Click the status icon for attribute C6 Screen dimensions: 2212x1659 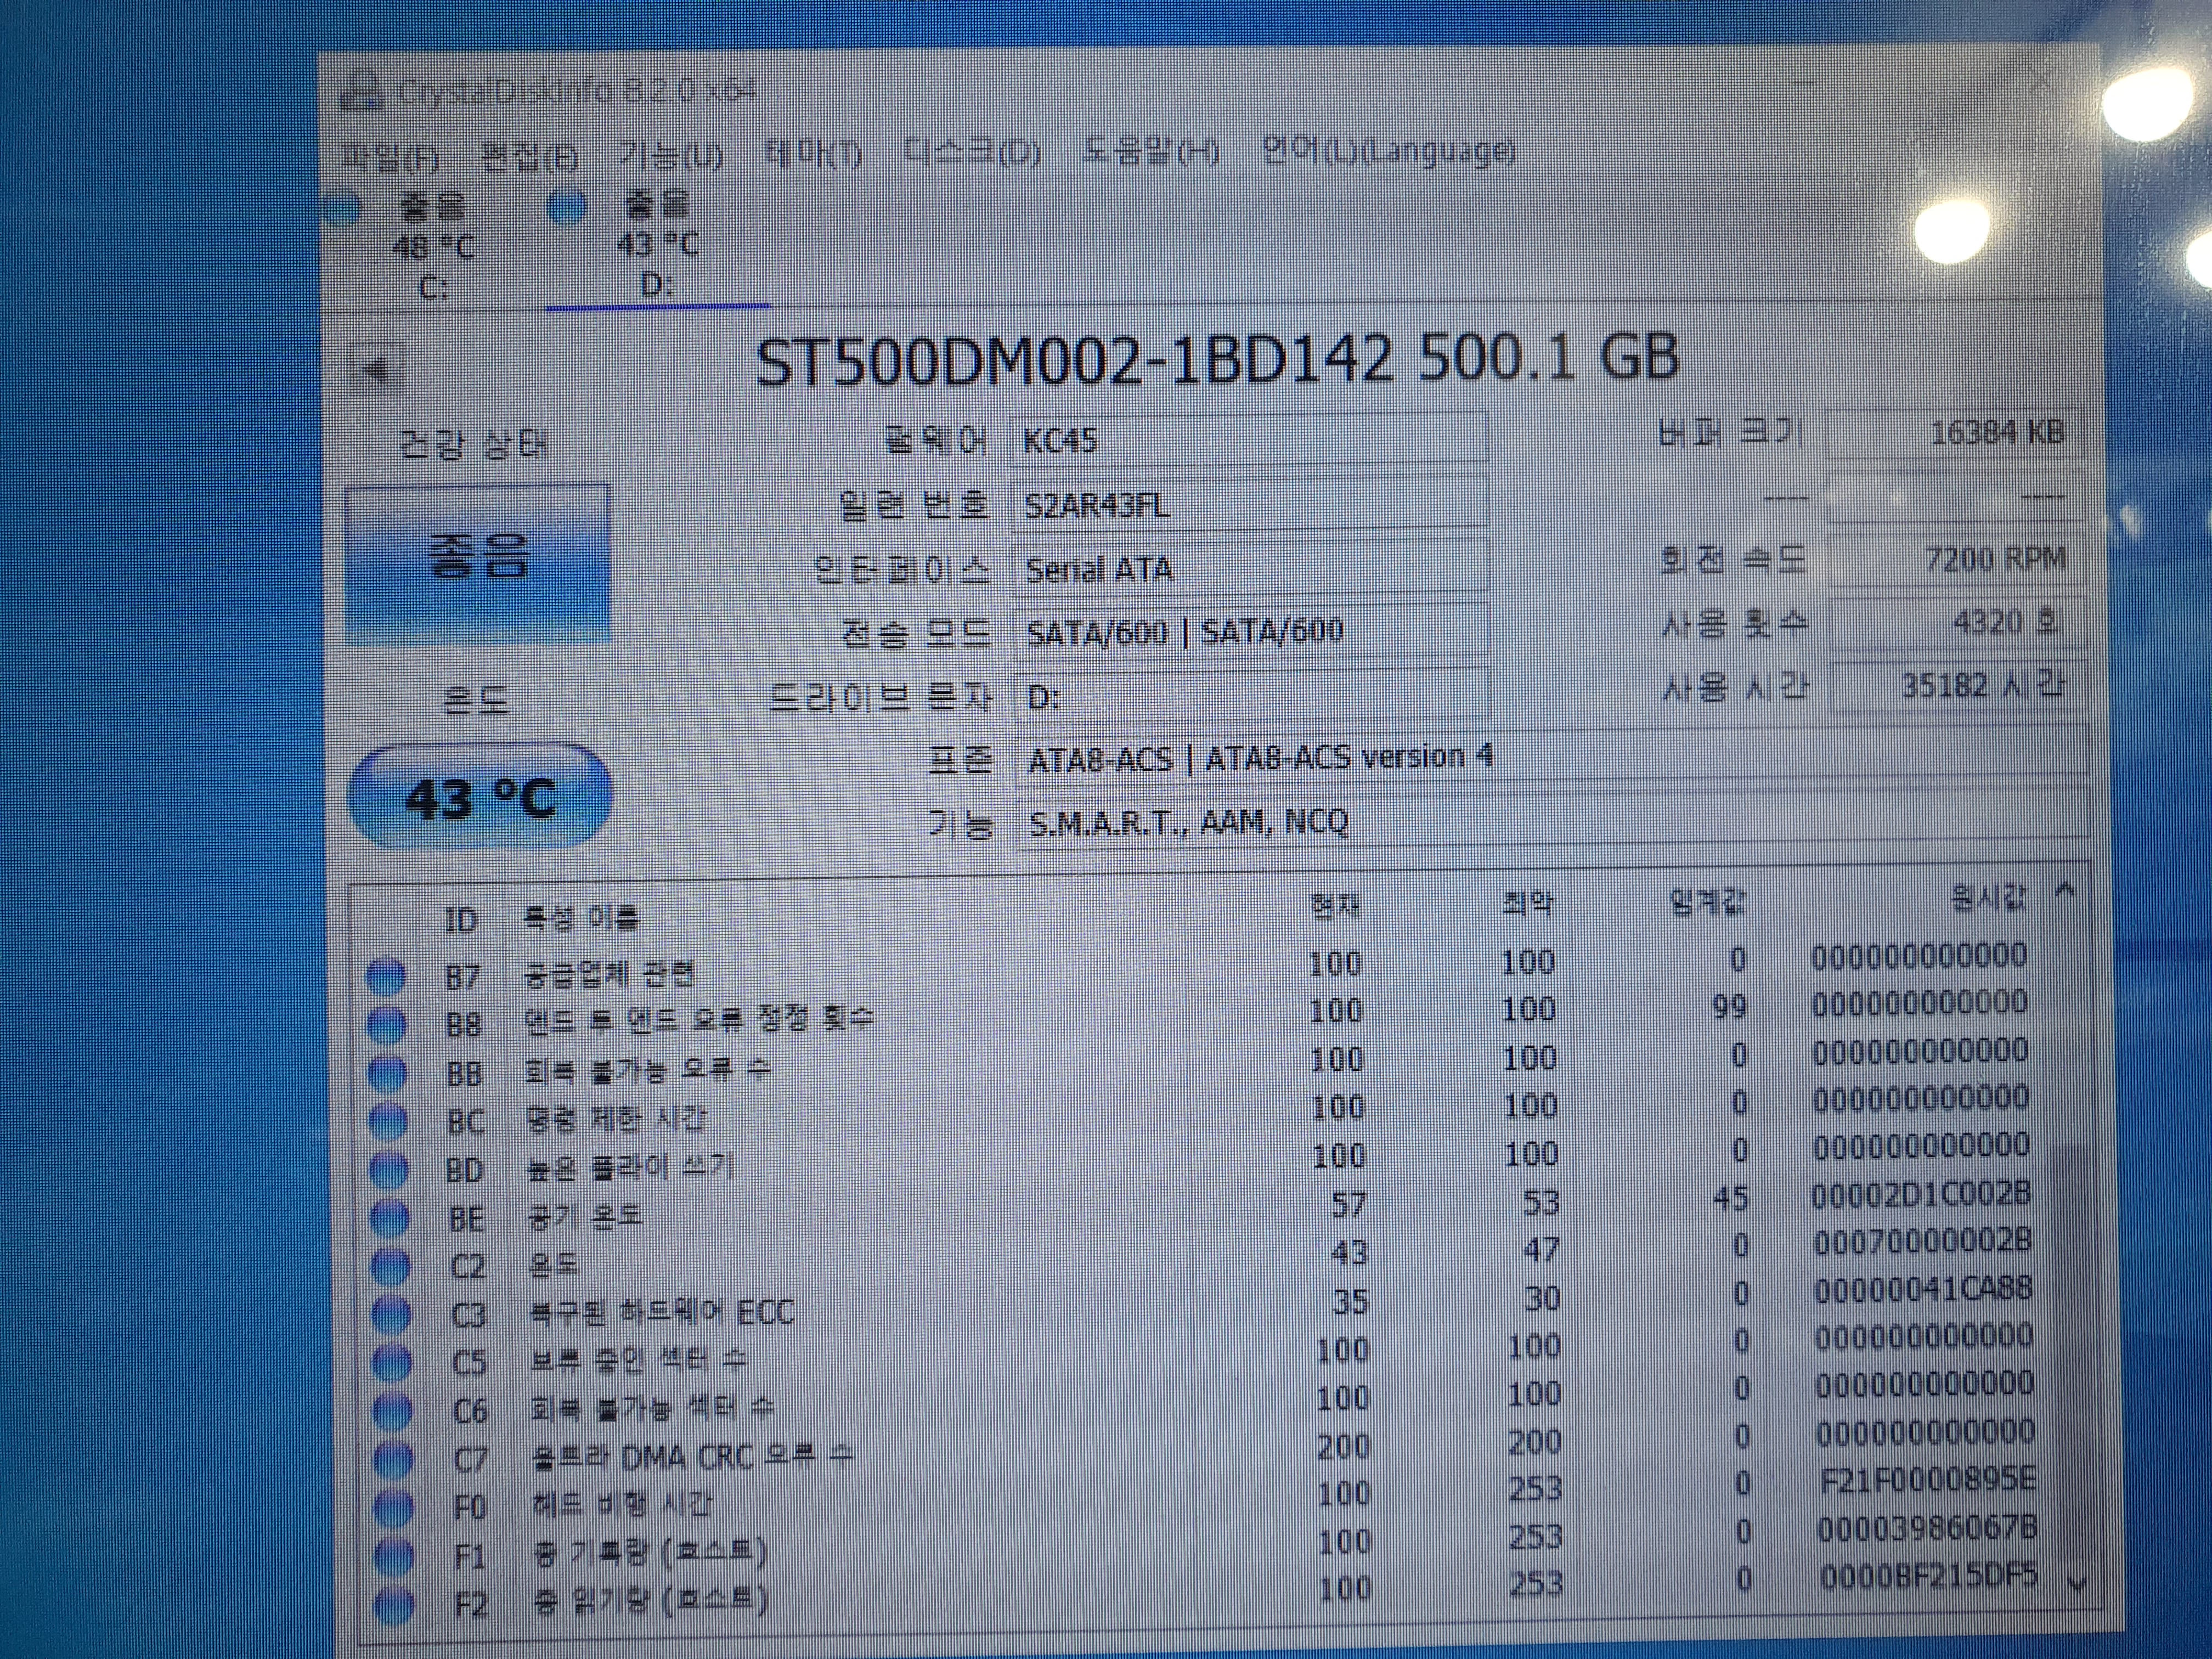click(392, 1411)
